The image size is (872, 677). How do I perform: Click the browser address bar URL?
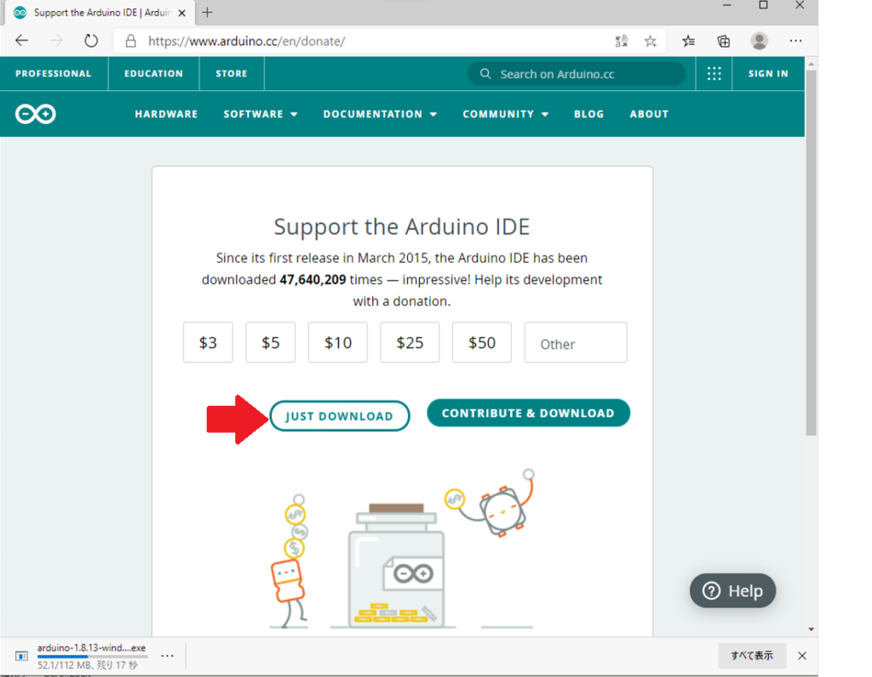pos(246,41)
